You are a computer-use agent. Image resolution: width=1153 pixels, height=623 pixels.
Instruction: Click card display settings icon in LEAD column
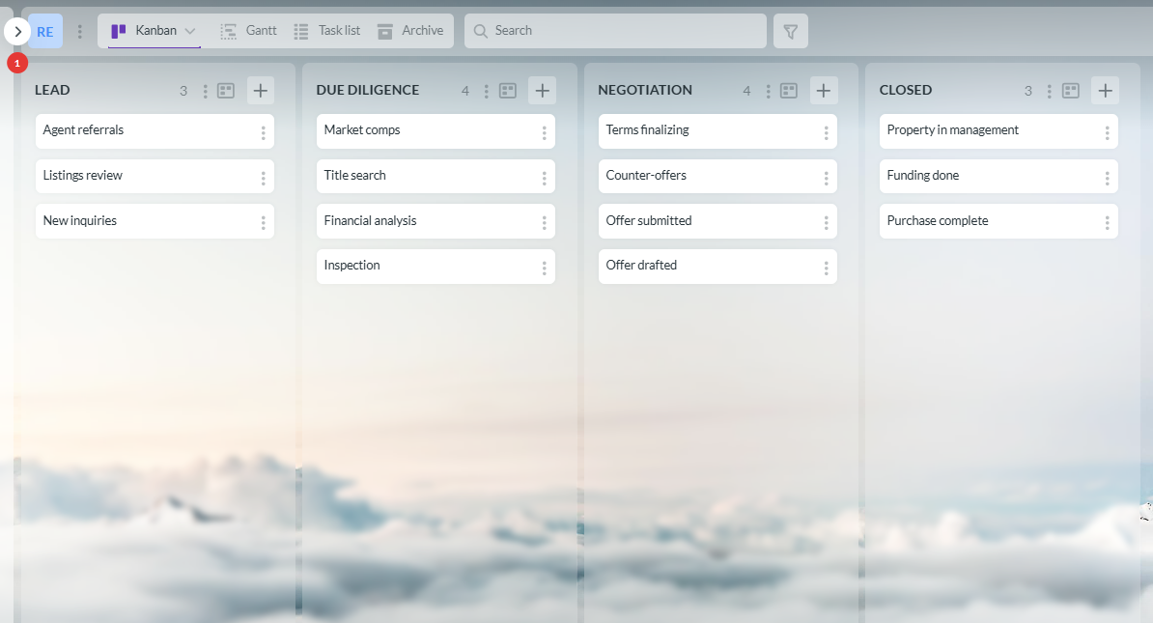pos(225,90)
